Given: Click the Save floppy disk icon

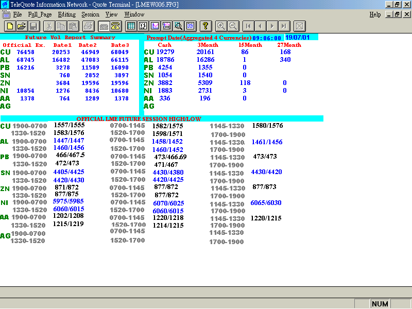Looking at the screenshot, I should click(34, 26).
